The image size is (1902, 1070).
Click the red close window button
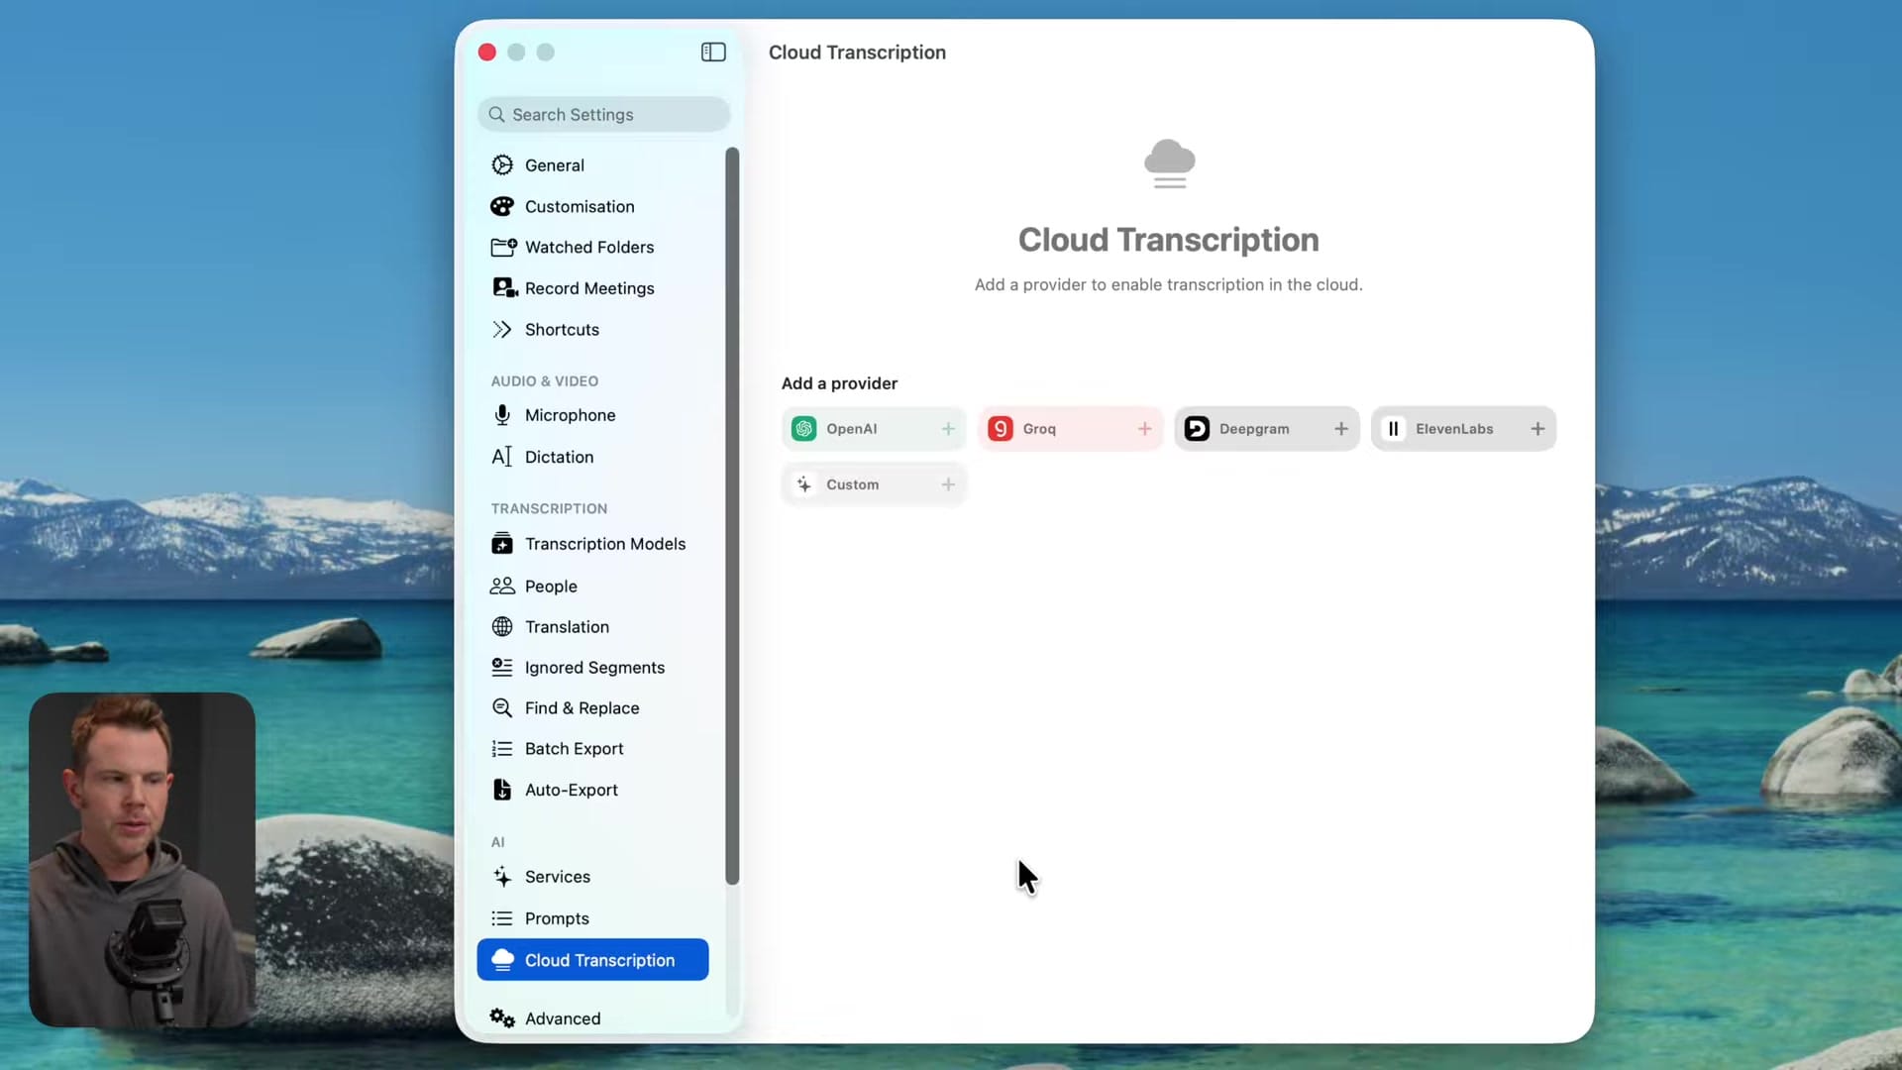tap(486, 53)
